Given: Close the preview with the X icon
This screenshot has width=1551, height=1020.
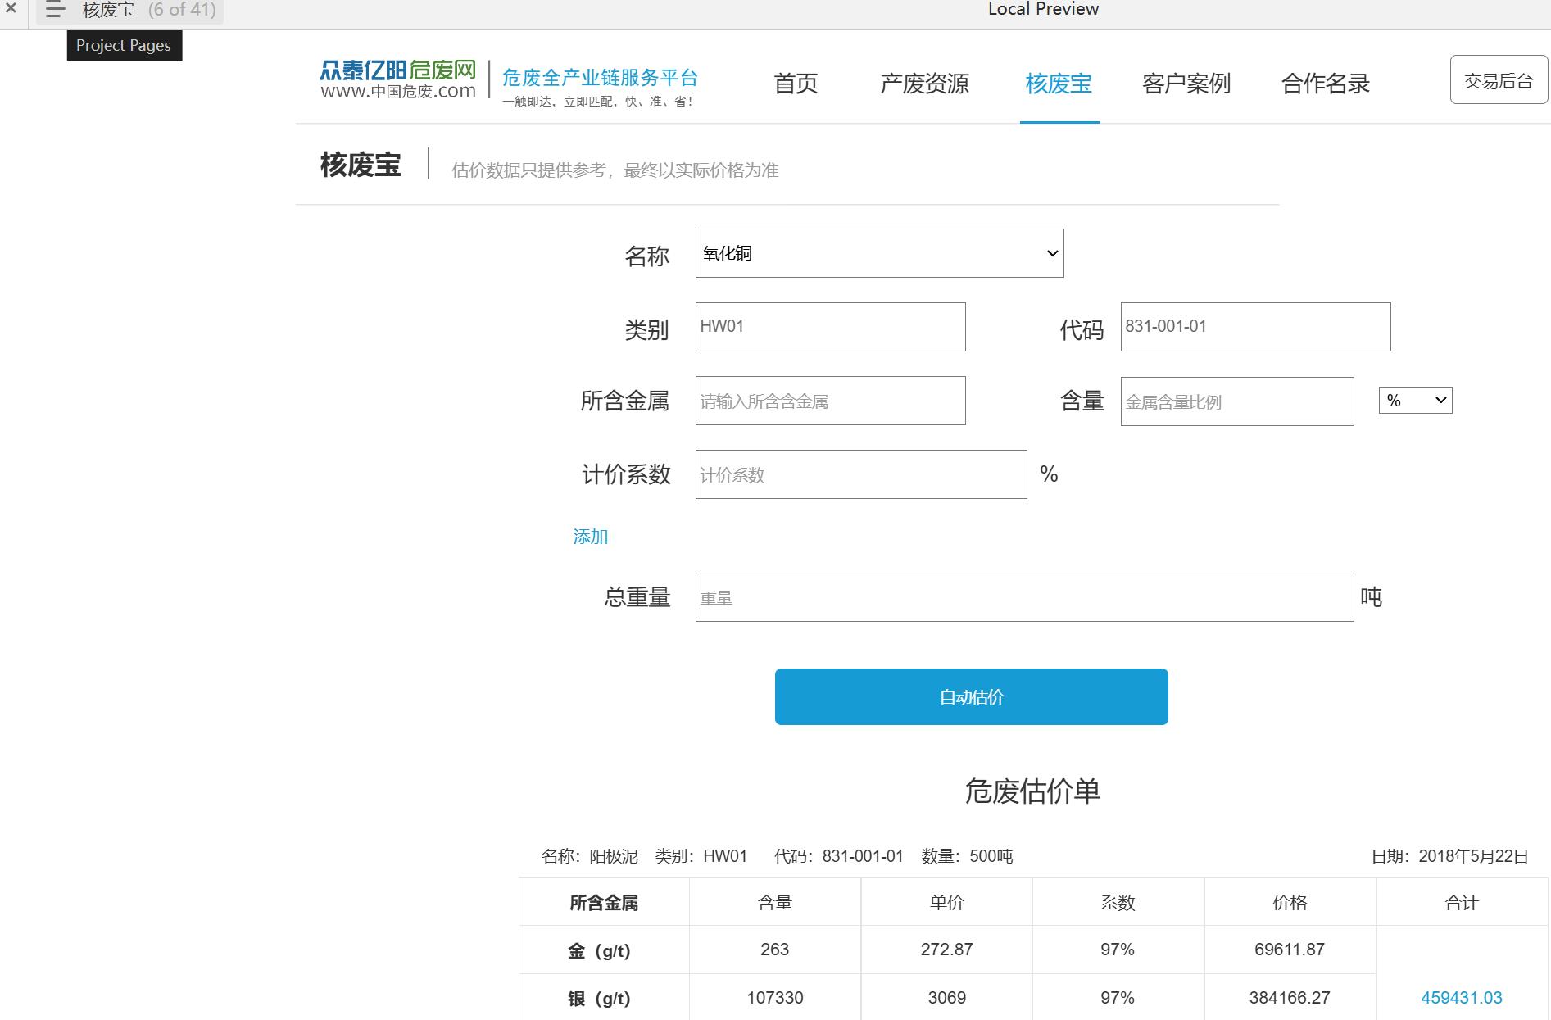Looking at the screenshot, I should tap(11, 9).
